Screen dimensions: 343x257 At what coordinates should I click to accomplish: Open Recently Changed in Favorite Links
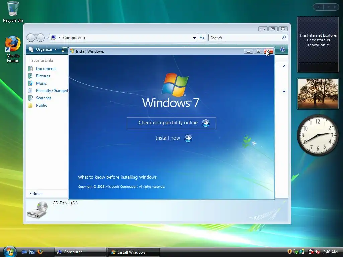coord(52,90)
